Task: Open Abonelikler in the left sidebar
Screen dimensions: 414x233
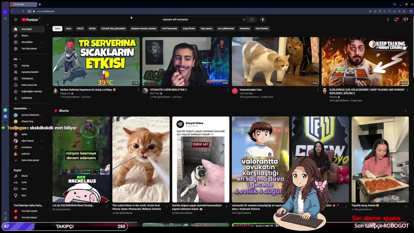Action: 29,42
